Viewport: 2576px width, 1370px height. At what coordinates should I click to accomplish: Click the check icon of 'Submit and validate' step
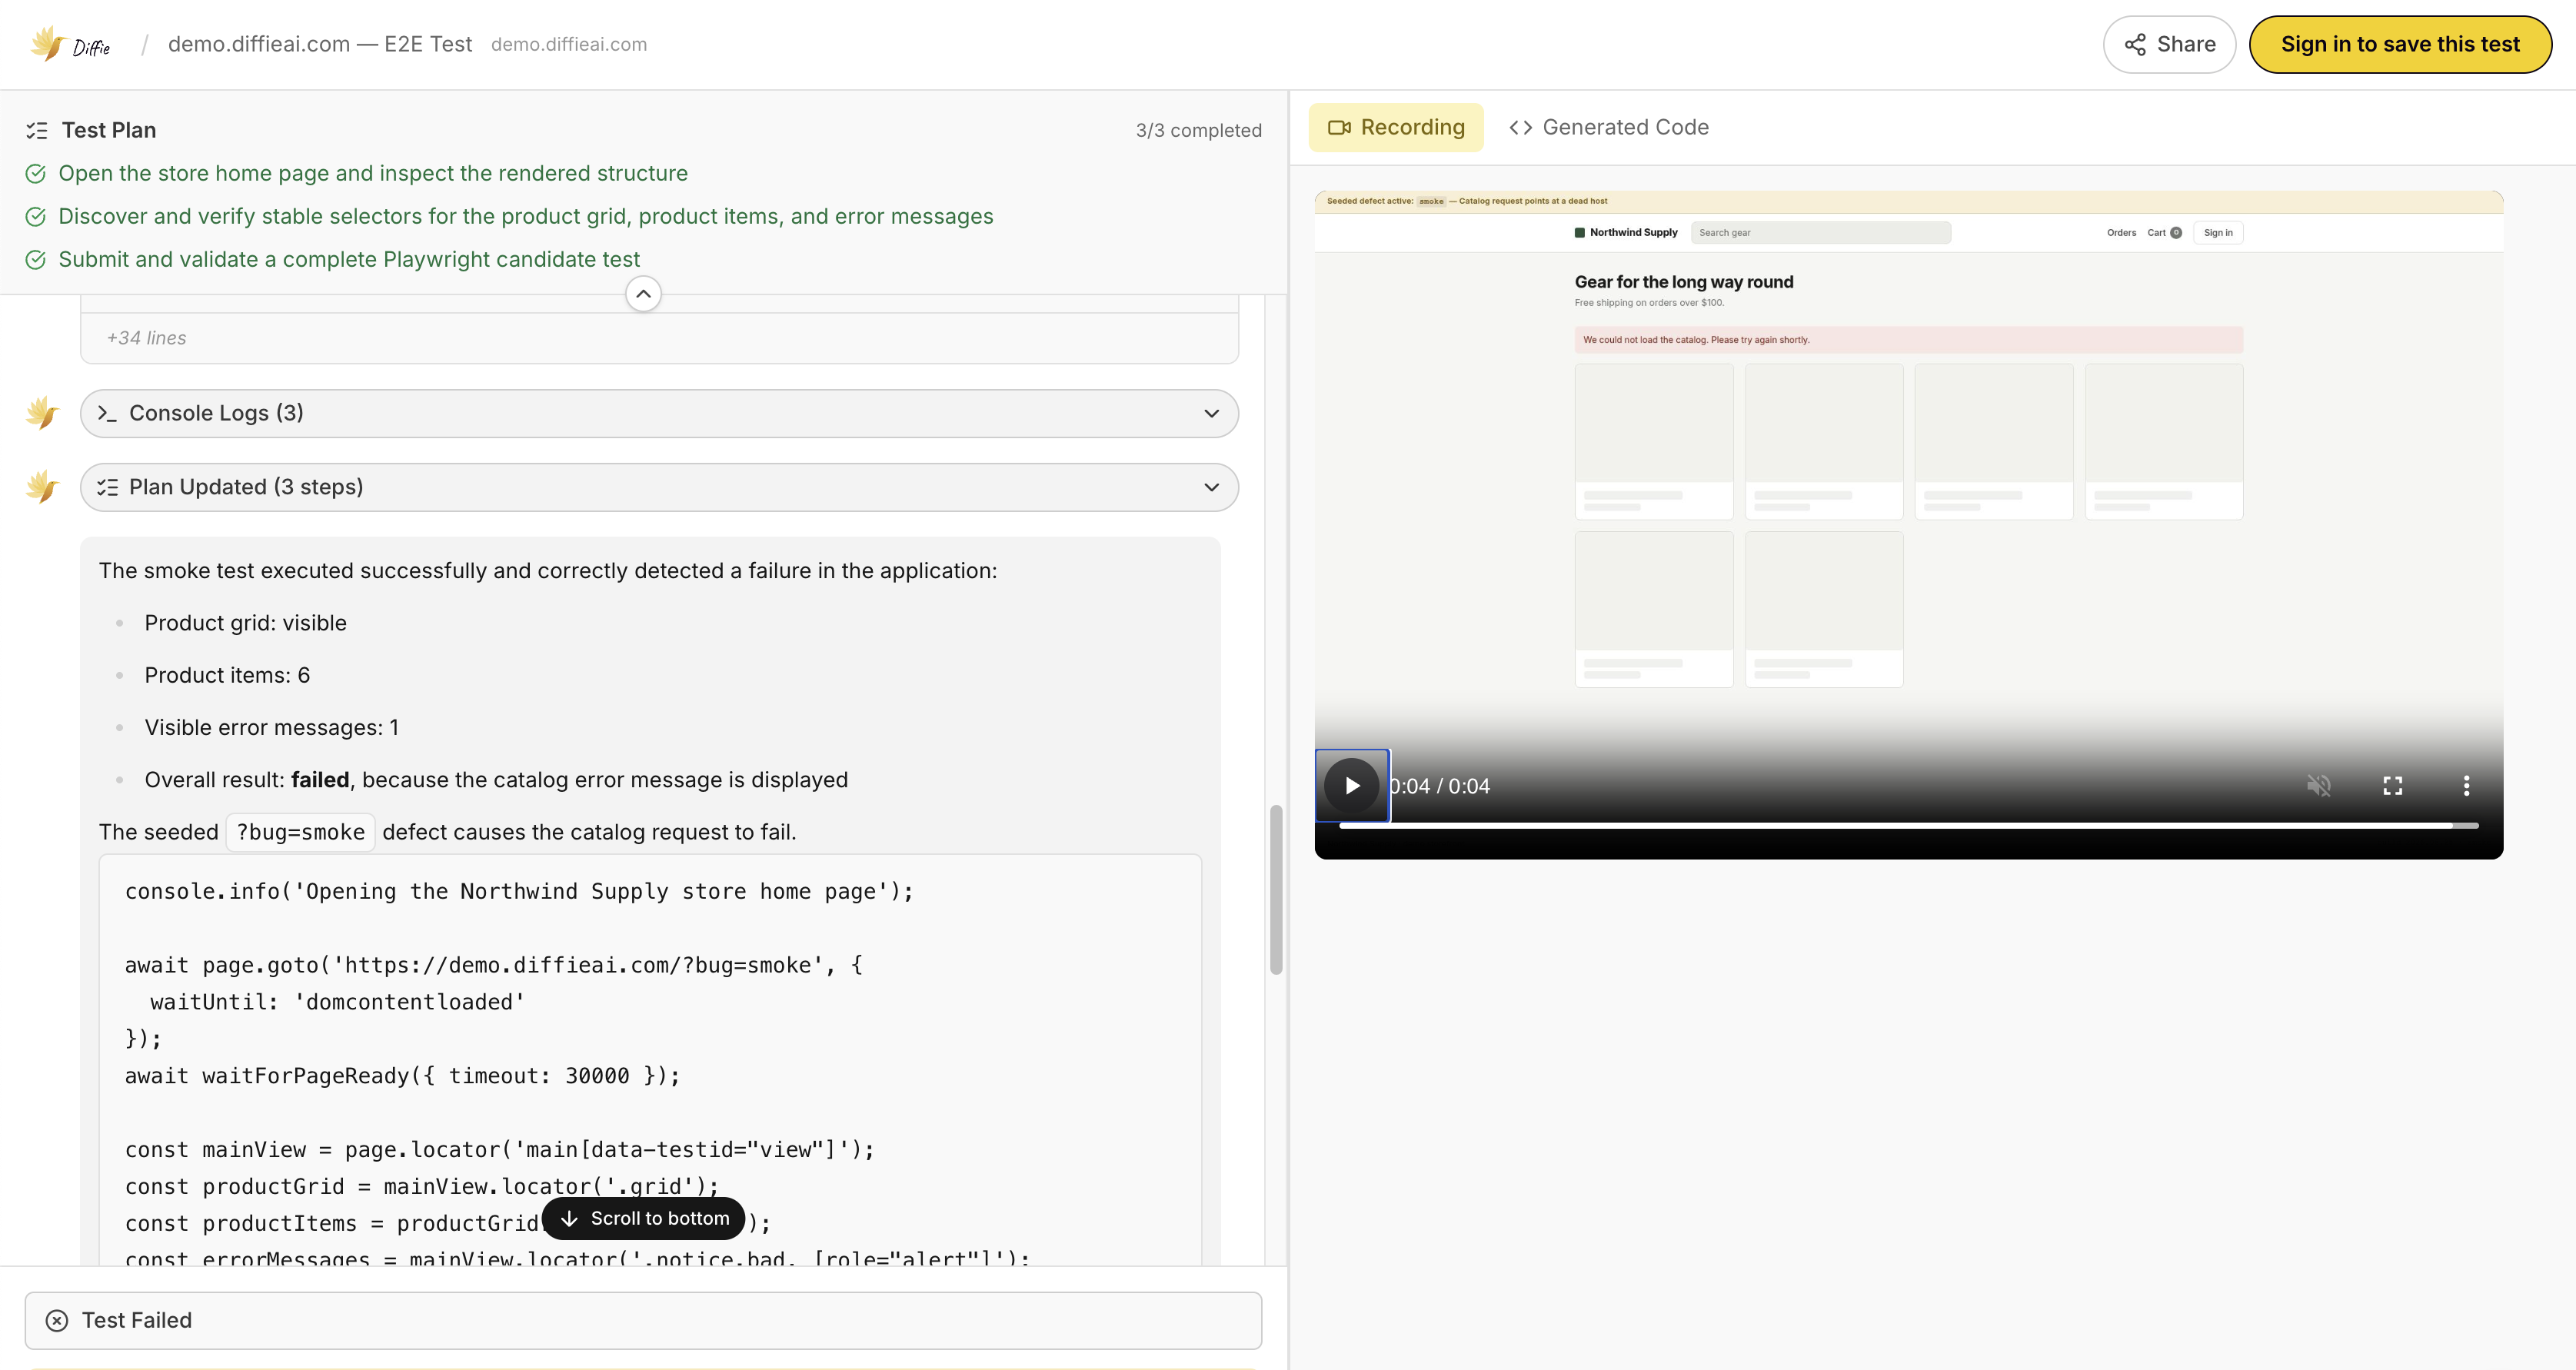(x=35, y=259)
